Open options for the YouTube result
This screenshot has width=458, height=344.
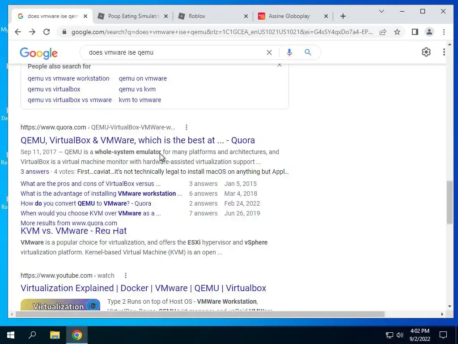pyautogui.click(x=126, y=275)
